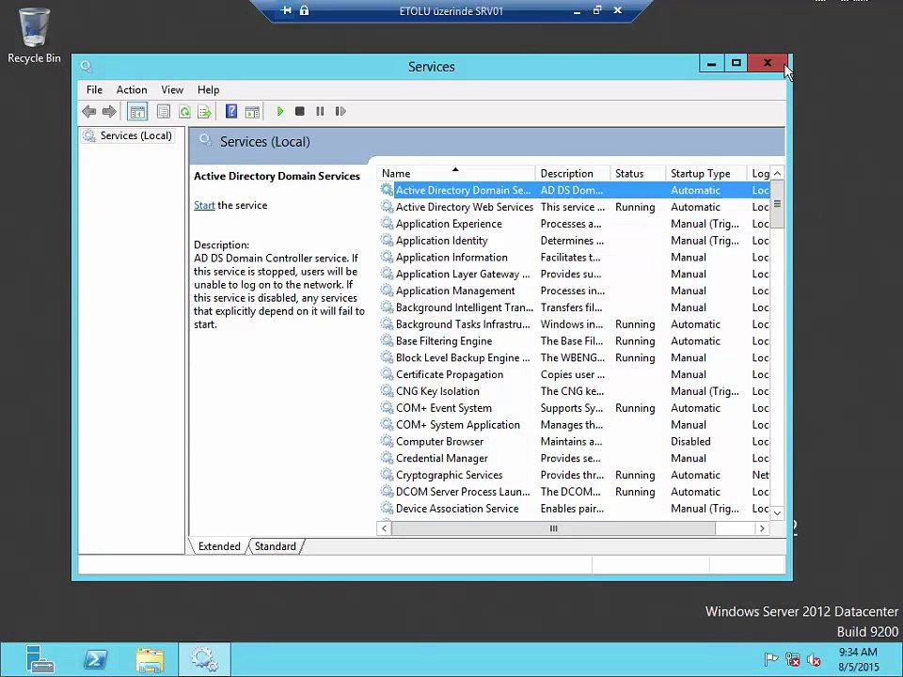Click the lock icon in remote session bar
Image resolution: width=903 pixels, height=677 pixels.
tap(304, 10)
